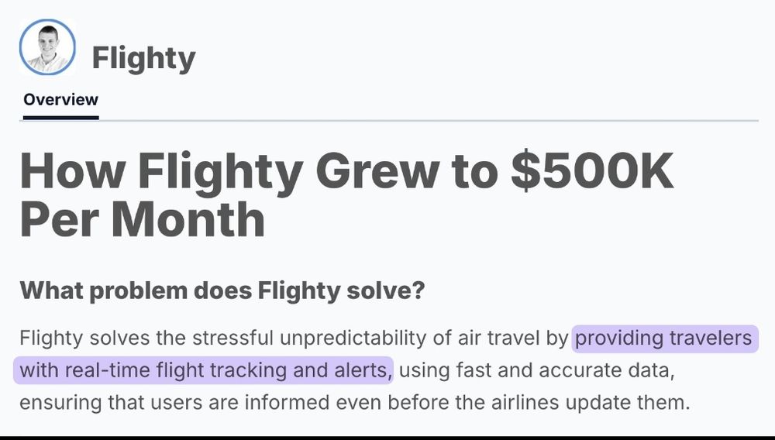This screenshot has height=440, width=775.
Task: Click the "Per Month" headline line
Action: [x=143, y=220]
